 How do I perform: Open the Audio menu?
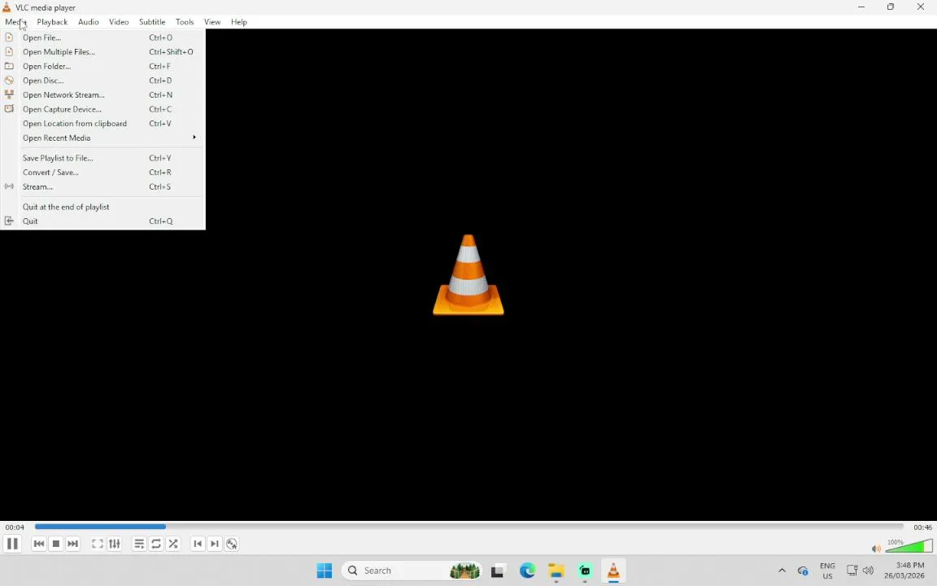point(89,22)
